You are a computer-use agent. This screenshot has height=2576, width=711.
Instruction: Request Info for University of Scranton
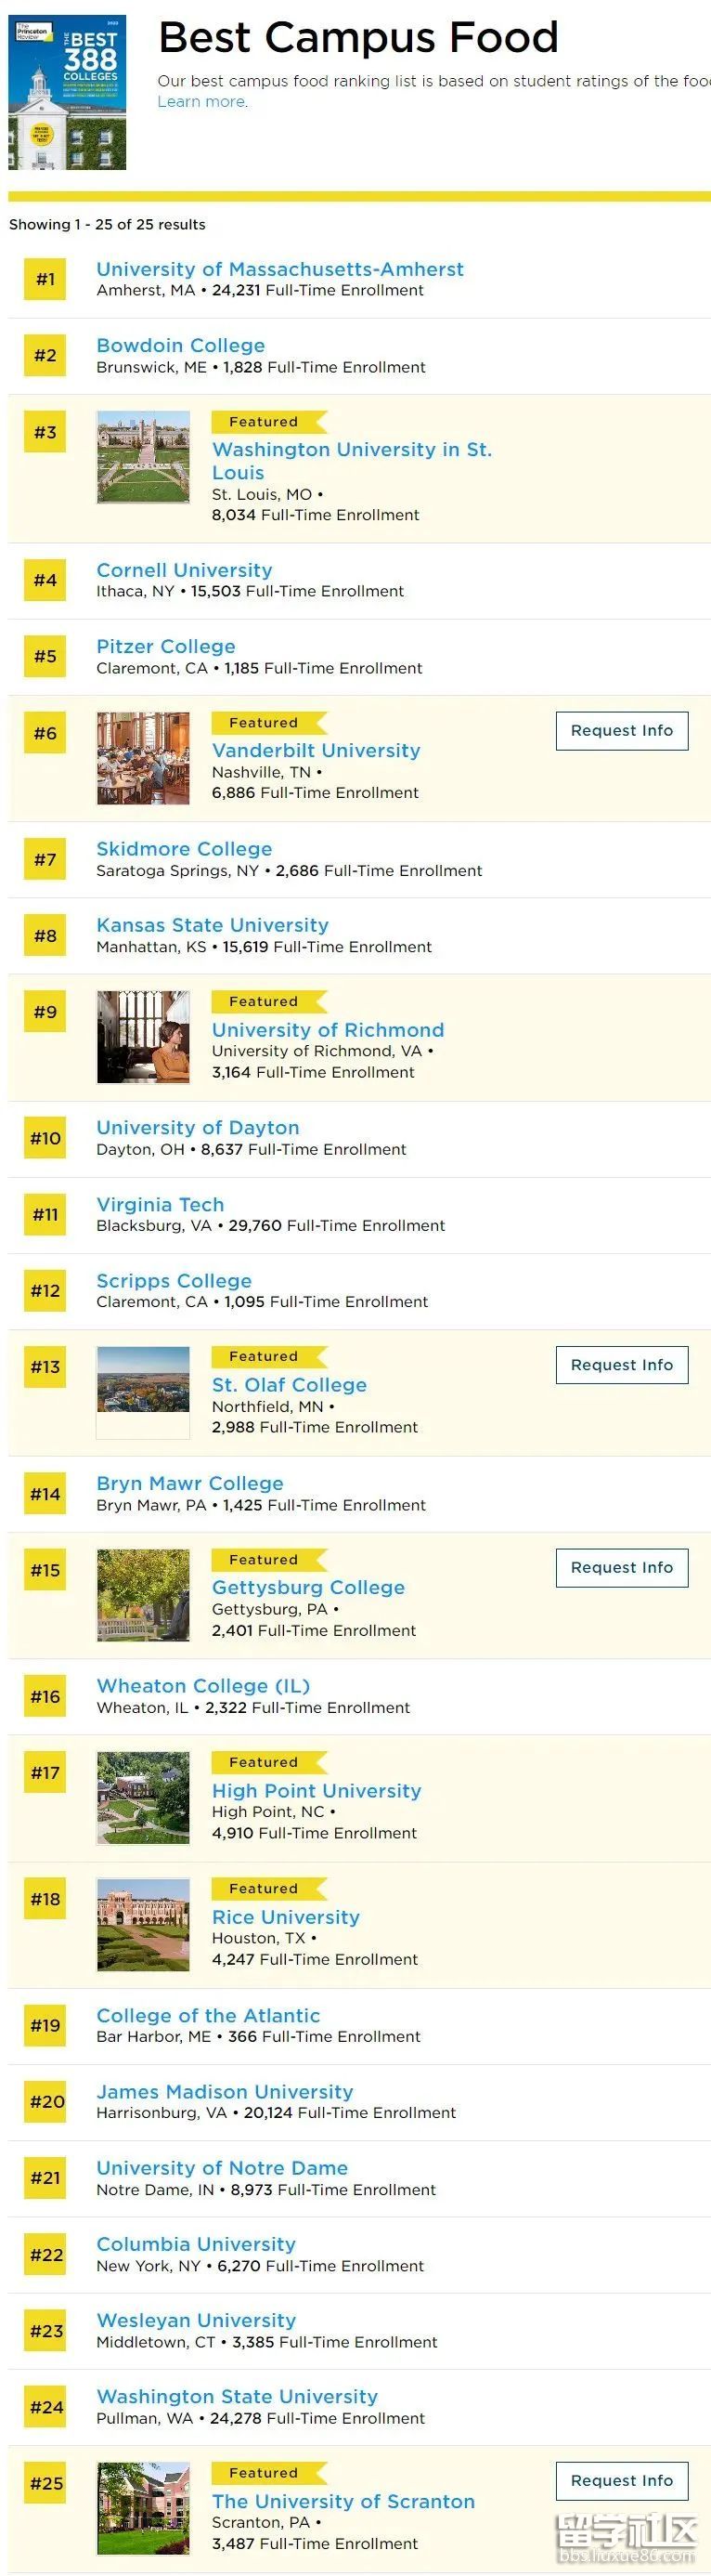point(622,2481)
